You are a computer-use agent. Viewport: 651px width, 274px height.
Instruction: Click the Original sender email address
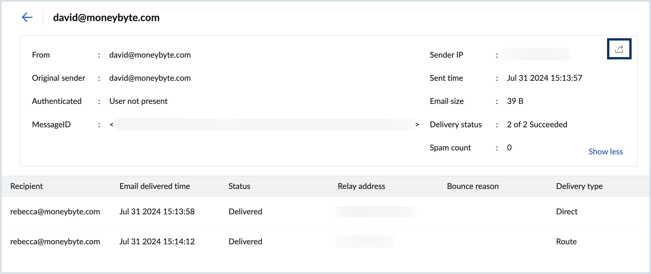coord(150,78)
